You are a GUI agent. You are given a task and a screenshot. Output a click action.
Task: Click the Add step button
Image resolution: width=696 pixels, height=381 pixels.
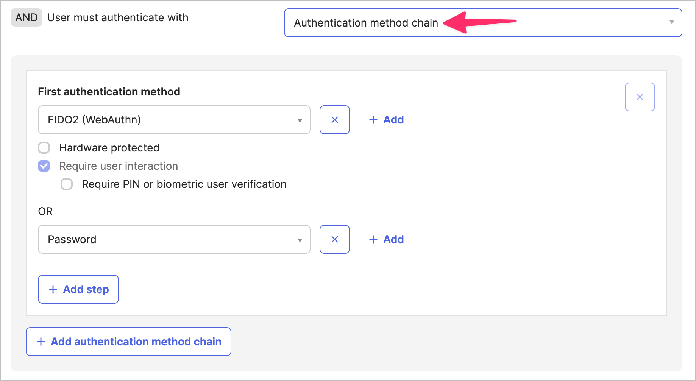[78, 289]
